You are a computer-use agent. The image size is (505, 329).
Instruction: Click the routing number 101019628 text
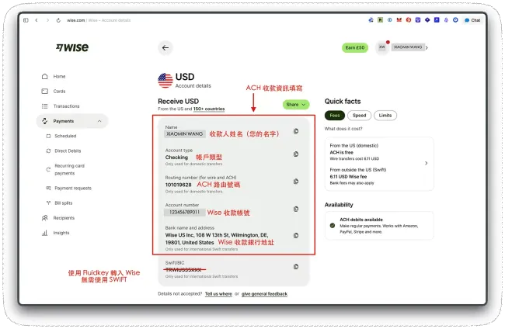[178, 185]
